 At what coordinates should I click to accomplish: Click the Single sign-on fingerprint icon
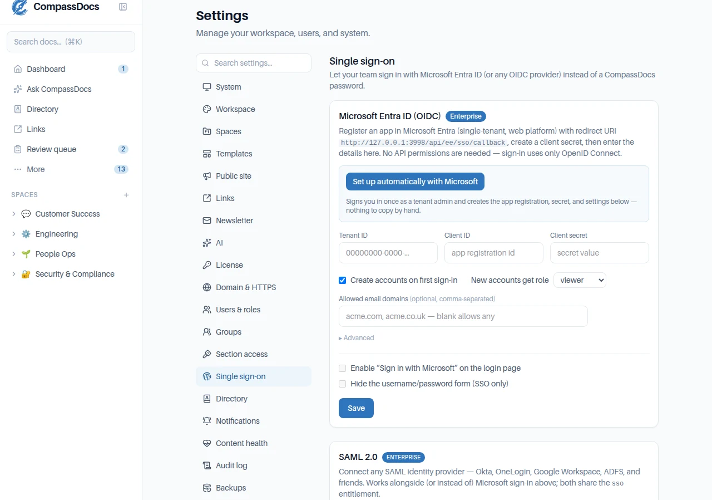(x=207, y=376)
